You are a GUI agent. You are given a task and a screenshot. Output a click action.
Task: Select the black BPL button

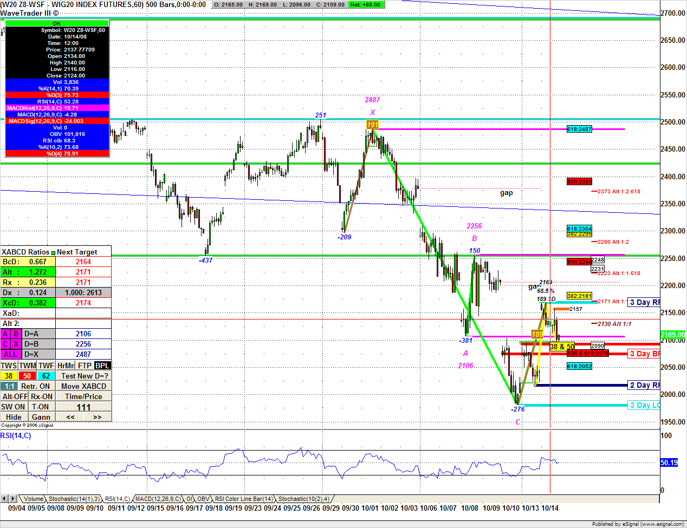point(102,366)
